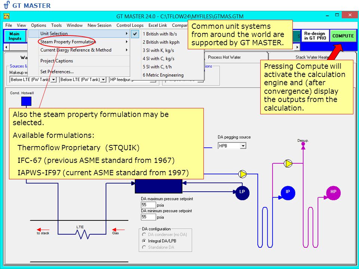Choose Project Captions menu entry

79,61
